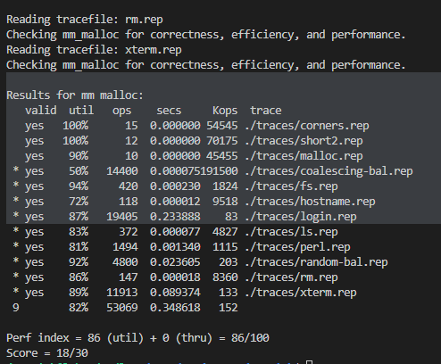Image resolution: width=441 pixels, height=364 pixels.
Task: Click the ./traces/ls.rep path
Action: (x=291, y=232)
